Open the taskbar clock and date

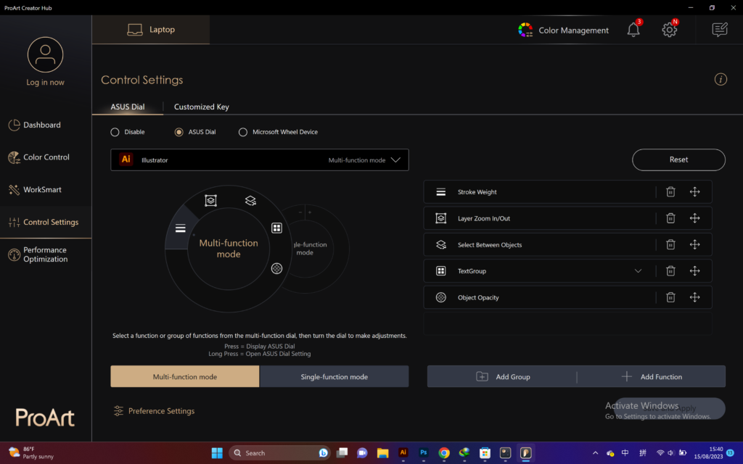tap(709, 452)
